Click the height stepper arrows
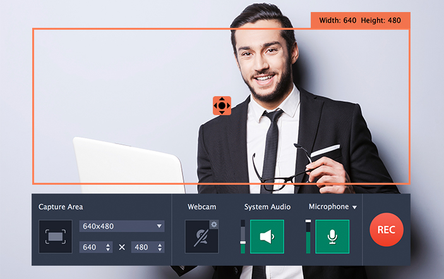Image resolution: width=444 pixels, height=279 pixels. click(x=160, y=247)
